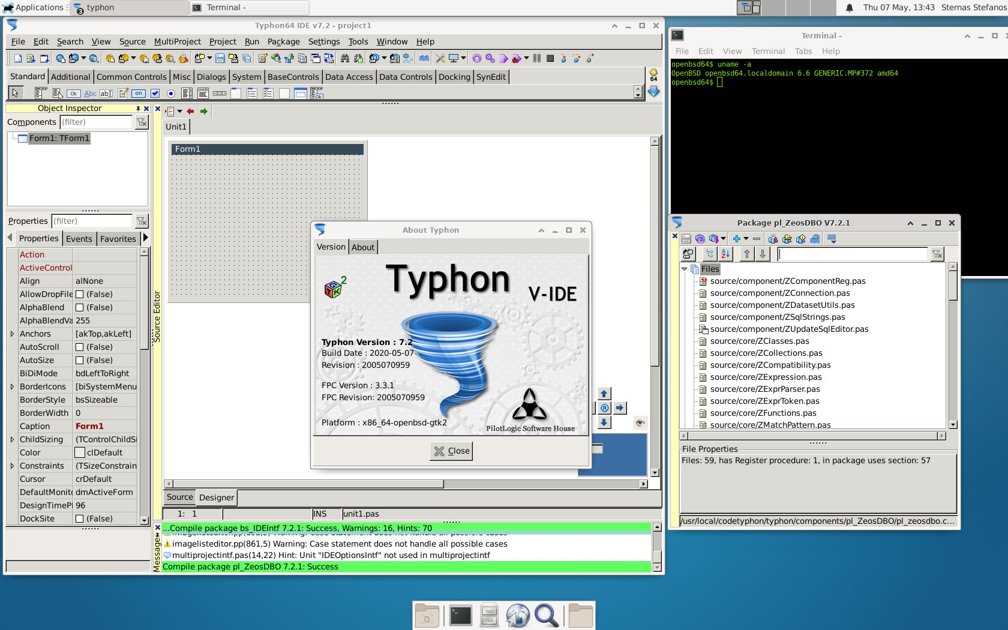Click the Stop debugger square icon
This screenshot has width=1008, height=630.
550,58
